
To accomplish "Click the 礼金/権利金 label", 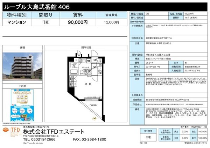I will click(x=176, y=14).
